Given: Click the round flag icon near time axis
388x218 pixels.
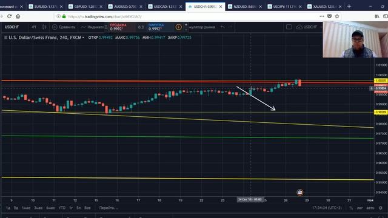Looking at the screenshot, I should click(300, 193).
